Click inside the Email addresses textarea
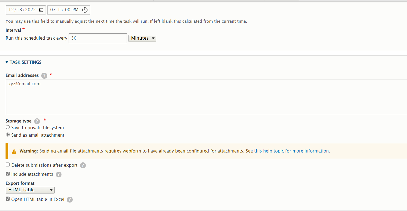 [109, 97]
